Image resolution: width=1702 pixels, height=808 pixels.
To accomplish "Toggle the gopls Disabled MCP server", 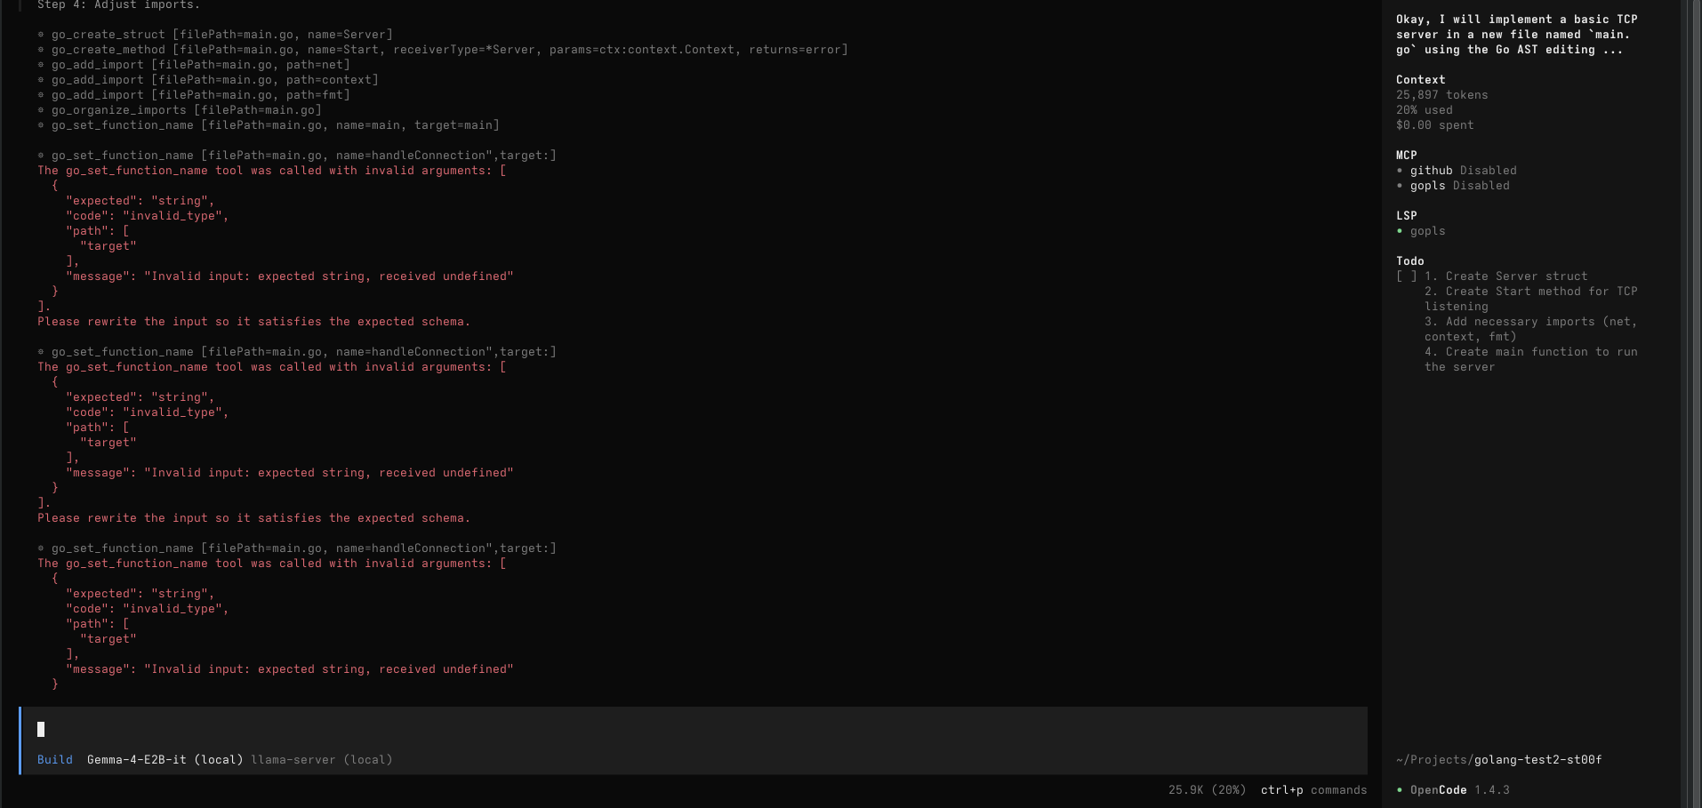I will 1459,186.
